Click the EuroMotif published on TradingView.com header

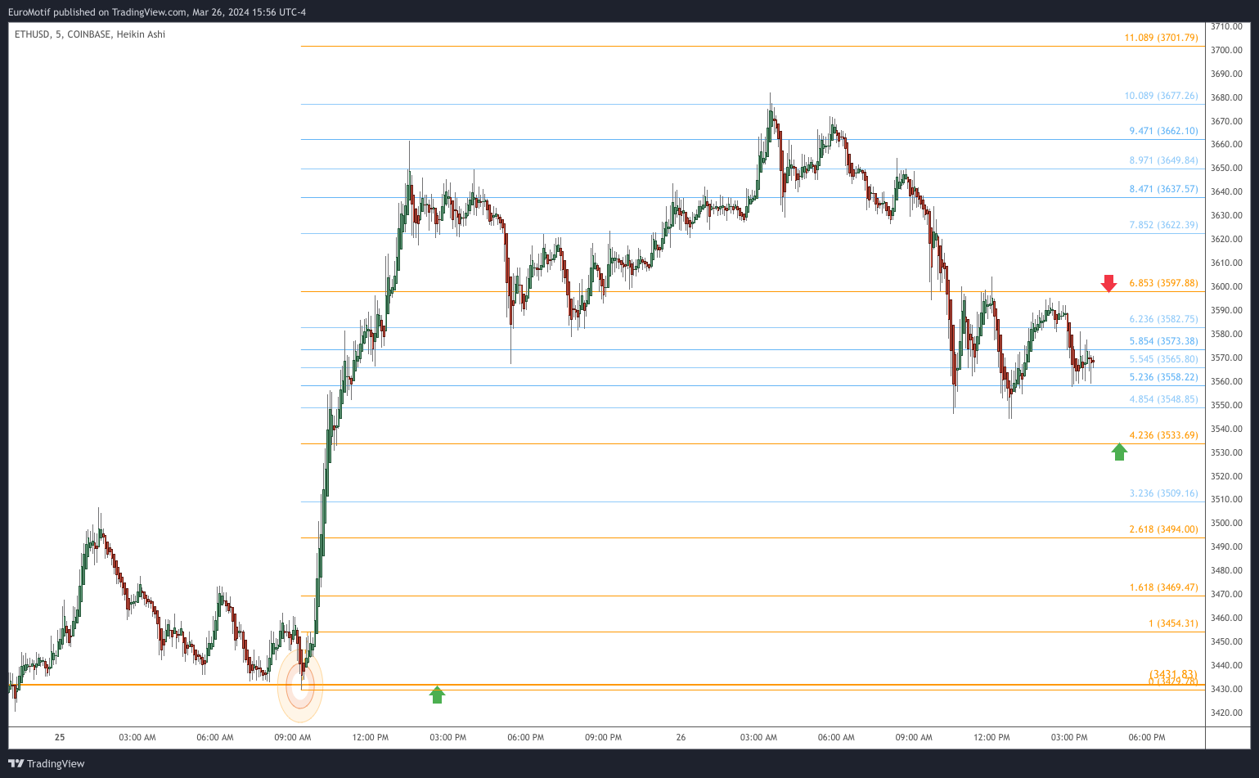[x=157, y=12]
